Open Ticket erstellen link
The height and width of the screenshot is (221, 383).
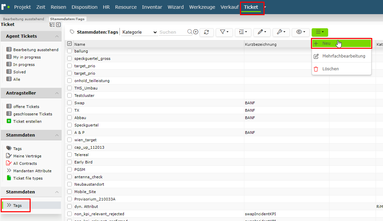coord(27,121)
